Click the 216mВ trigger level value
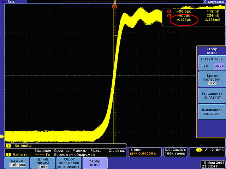Image resolution: width=226 pixels, height=169 pixels. point(218,150)
